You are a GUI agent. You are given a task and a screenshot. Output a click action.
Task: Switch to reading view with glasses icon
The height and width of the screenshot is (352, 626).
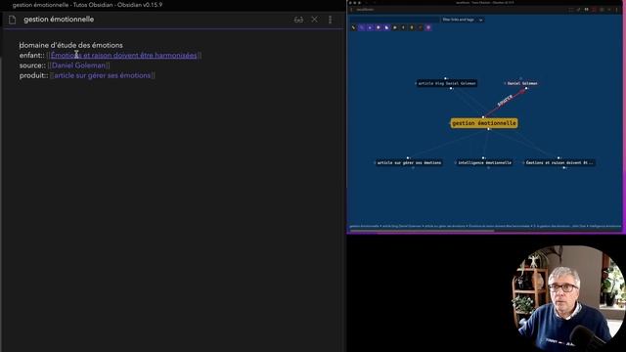(298, 20)
